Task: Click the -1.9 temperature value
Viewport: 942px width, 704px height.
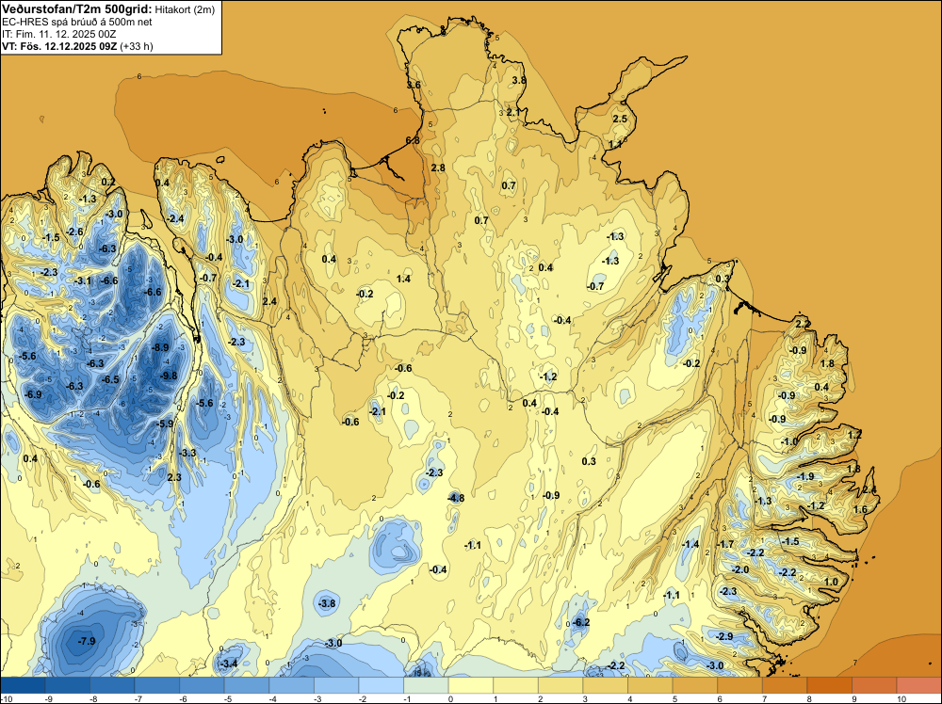Action: click(x=805, y=476)
